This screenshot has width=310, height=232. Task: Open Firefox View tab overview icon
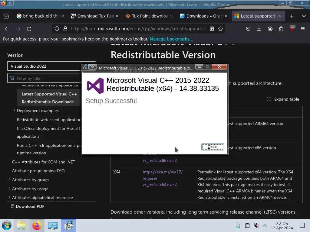(x=6, y=16)
